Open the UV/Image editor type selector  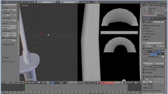(x=80, y=83)
